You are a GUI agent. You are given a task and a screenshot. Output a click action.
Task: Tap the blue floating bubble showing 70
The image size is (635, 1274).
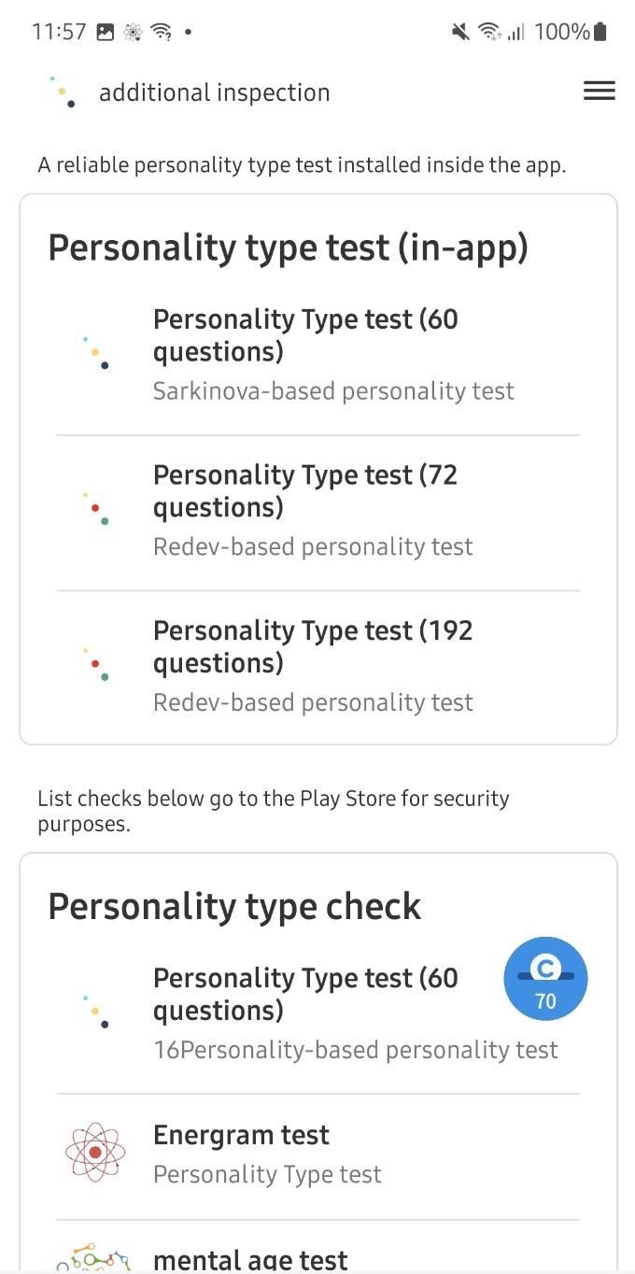coord(545,979)
